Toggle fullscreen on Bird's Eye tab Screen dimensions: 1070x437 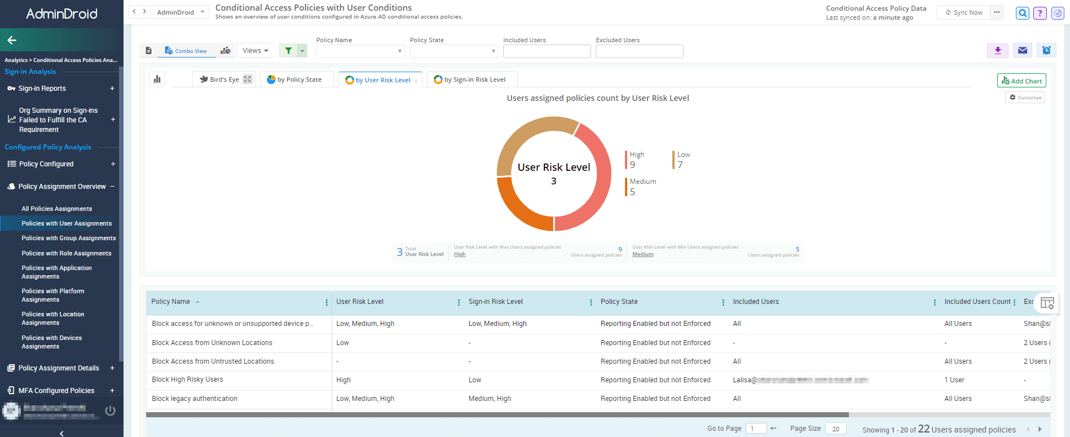pyautogui.click(x=248, y=80)
